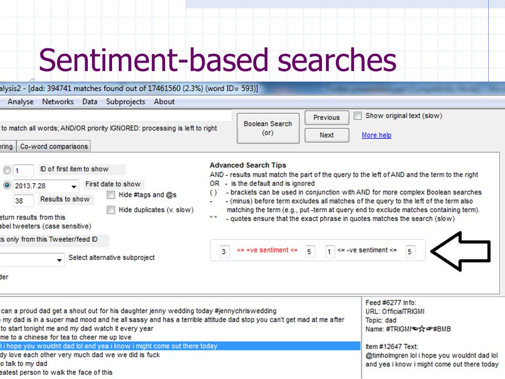
Task: Select the 'talk to my dad' tweet
Action: [x=180, y=364]
